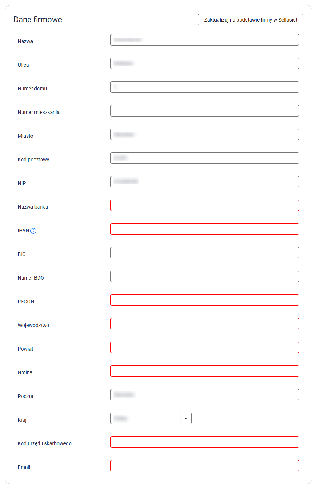Click the Email input field

pos(204,466)
